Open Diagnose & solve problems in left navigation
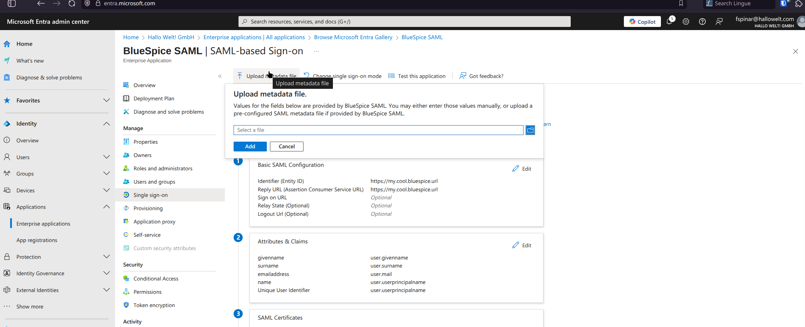Image resolution: width=805 pixels, height=327 pixels. pos(49,78)
